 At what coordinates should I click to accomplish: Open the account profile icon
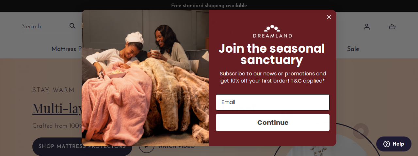(x=367, y=27)
